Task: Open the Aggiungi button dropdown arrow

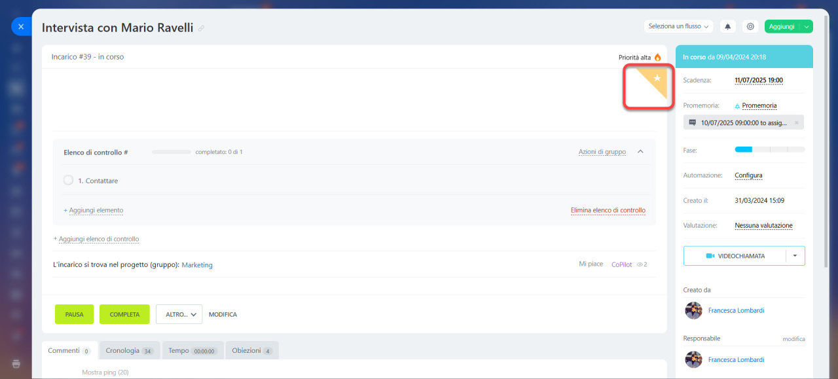Action: [x=807, y=27]
